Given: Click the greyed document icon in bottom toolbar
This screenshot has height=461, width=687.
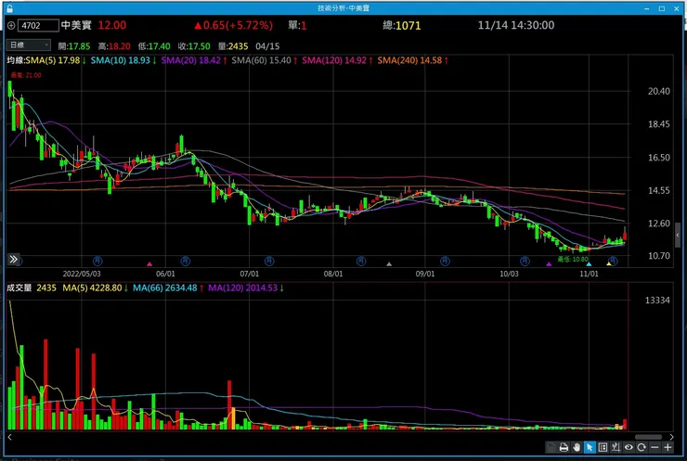Looking at the screenshot, I should point(551,447).
